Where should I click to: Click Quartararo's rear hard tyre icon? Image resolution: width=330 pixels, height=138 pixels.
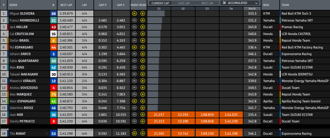pyautogui.click(x=143, y=61)
